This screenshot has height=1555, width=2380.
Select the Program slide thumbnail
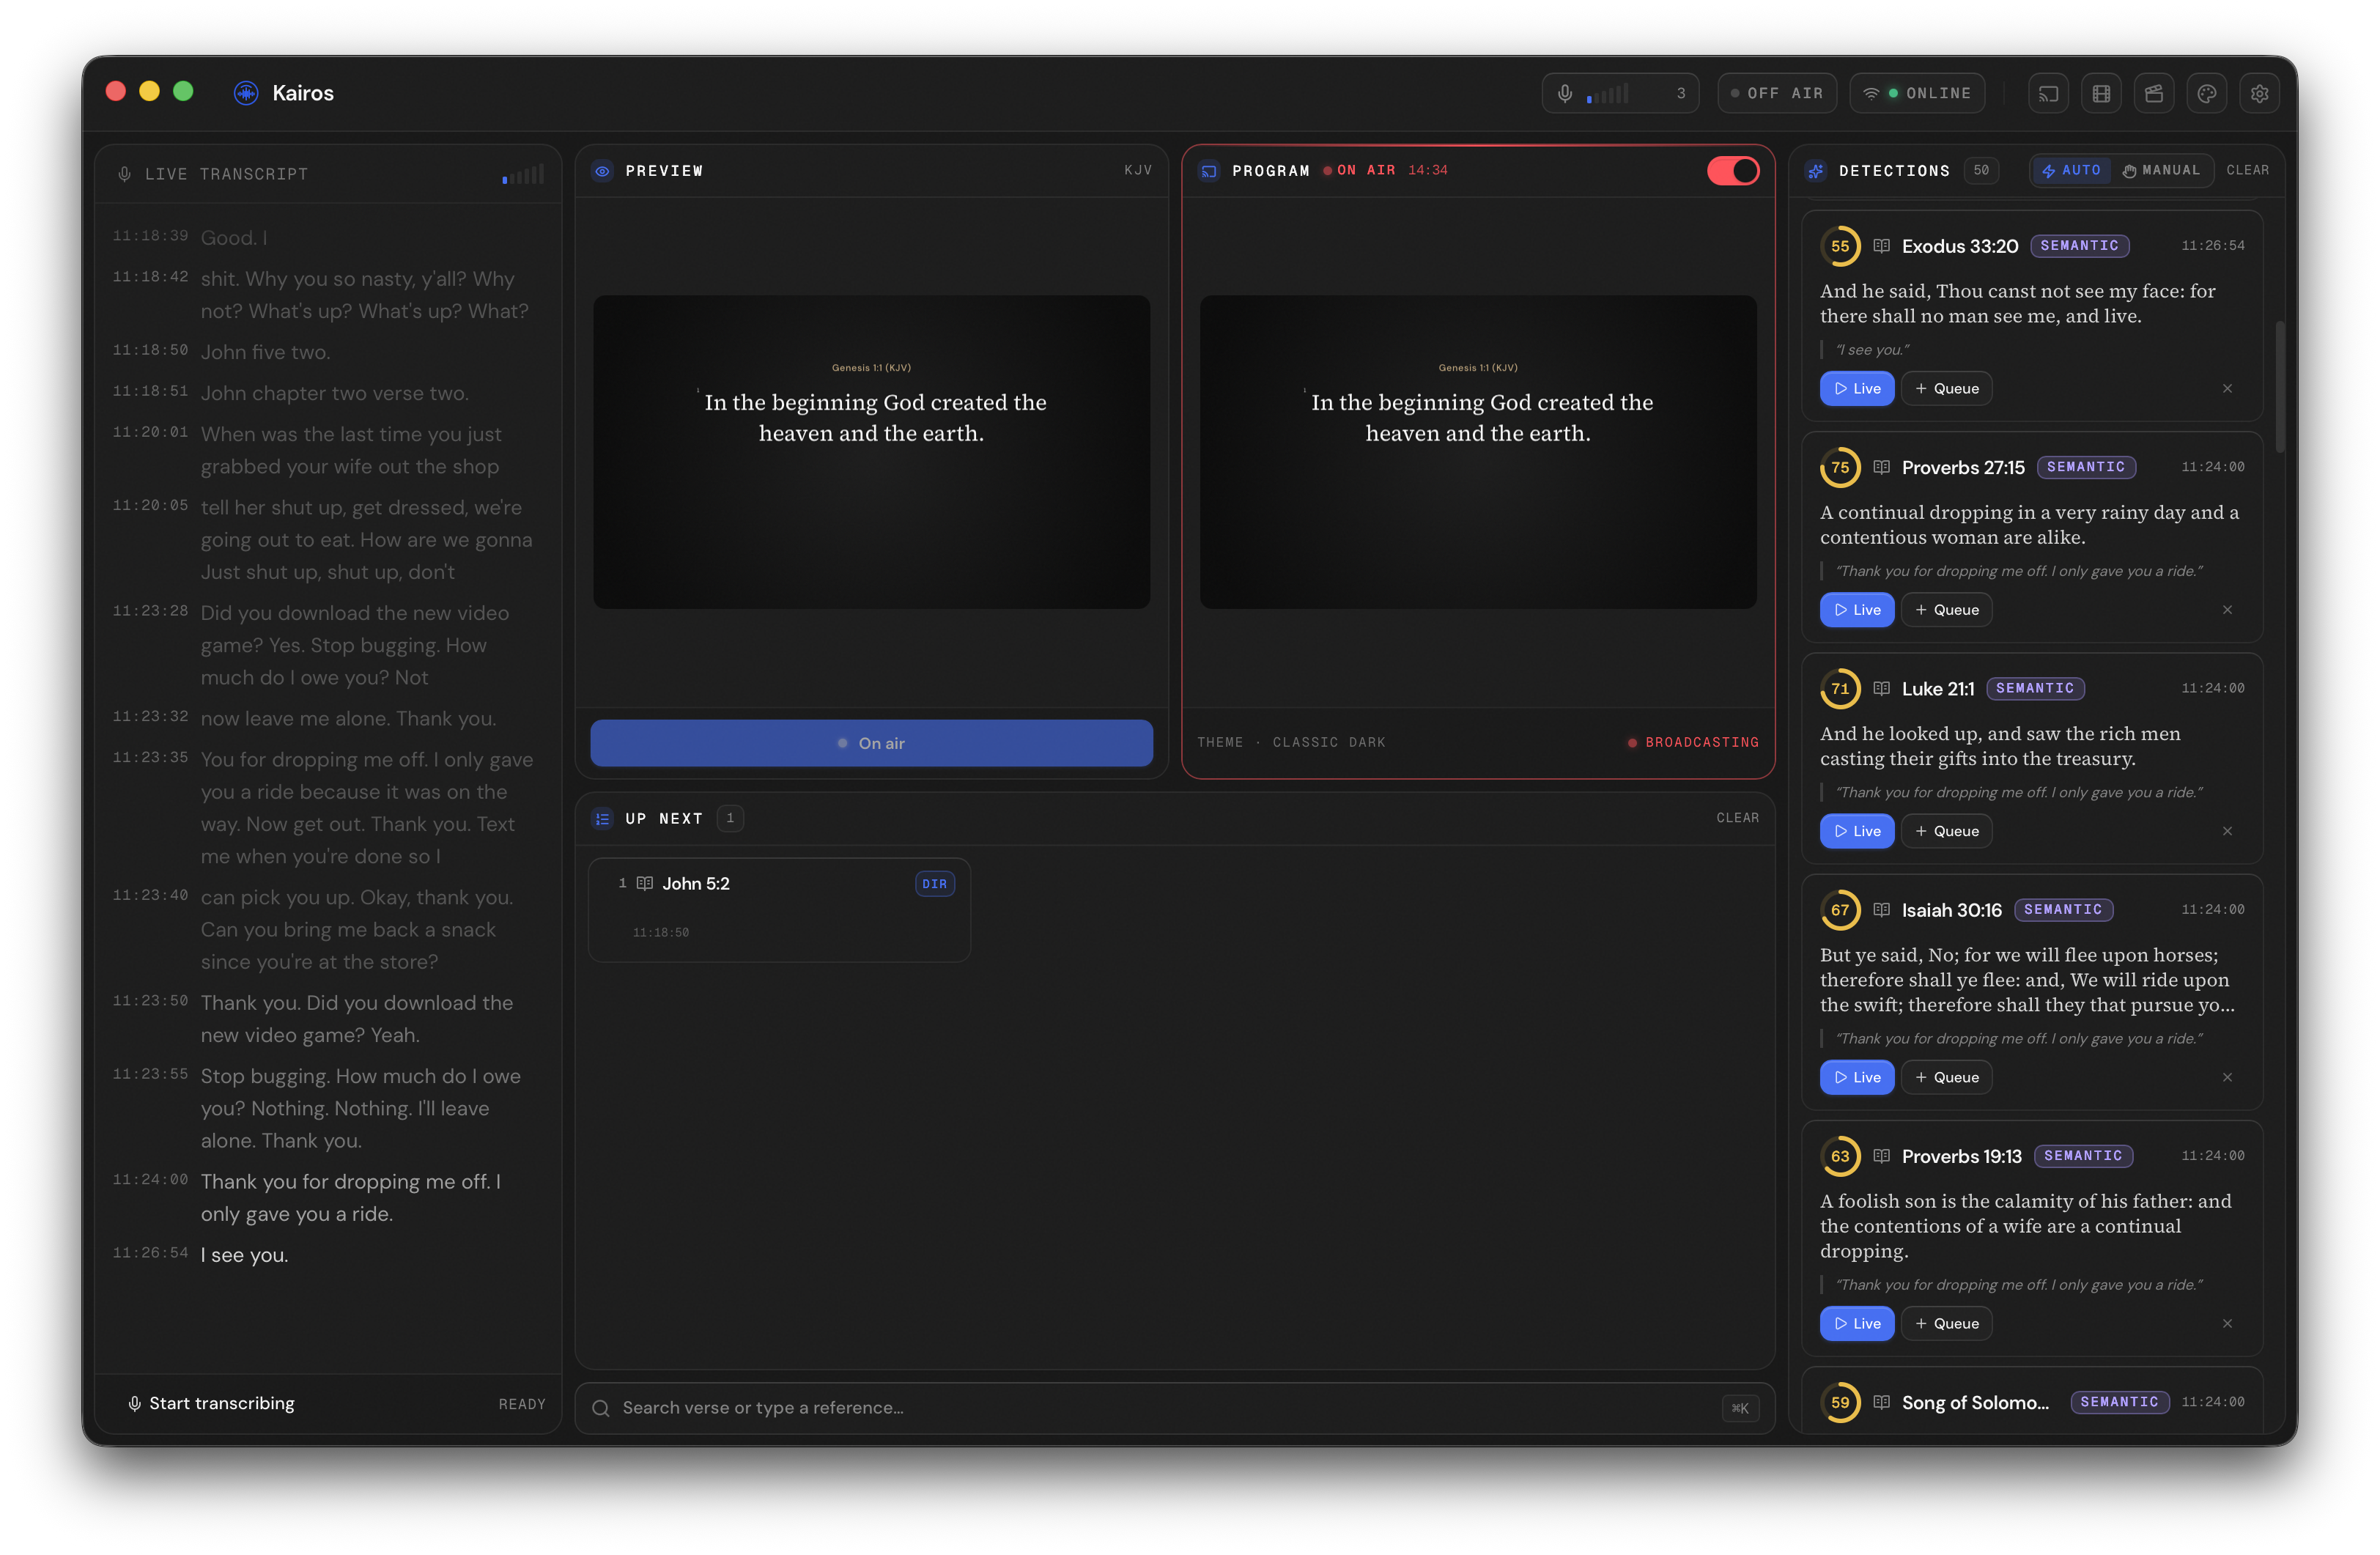tap(1478, 452)
